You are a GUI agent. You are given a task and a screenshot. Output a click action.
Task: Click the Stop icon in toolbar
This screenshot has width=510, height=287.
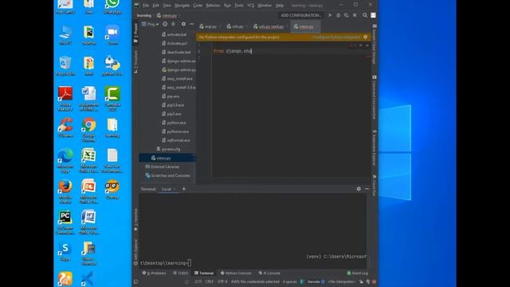355,15
